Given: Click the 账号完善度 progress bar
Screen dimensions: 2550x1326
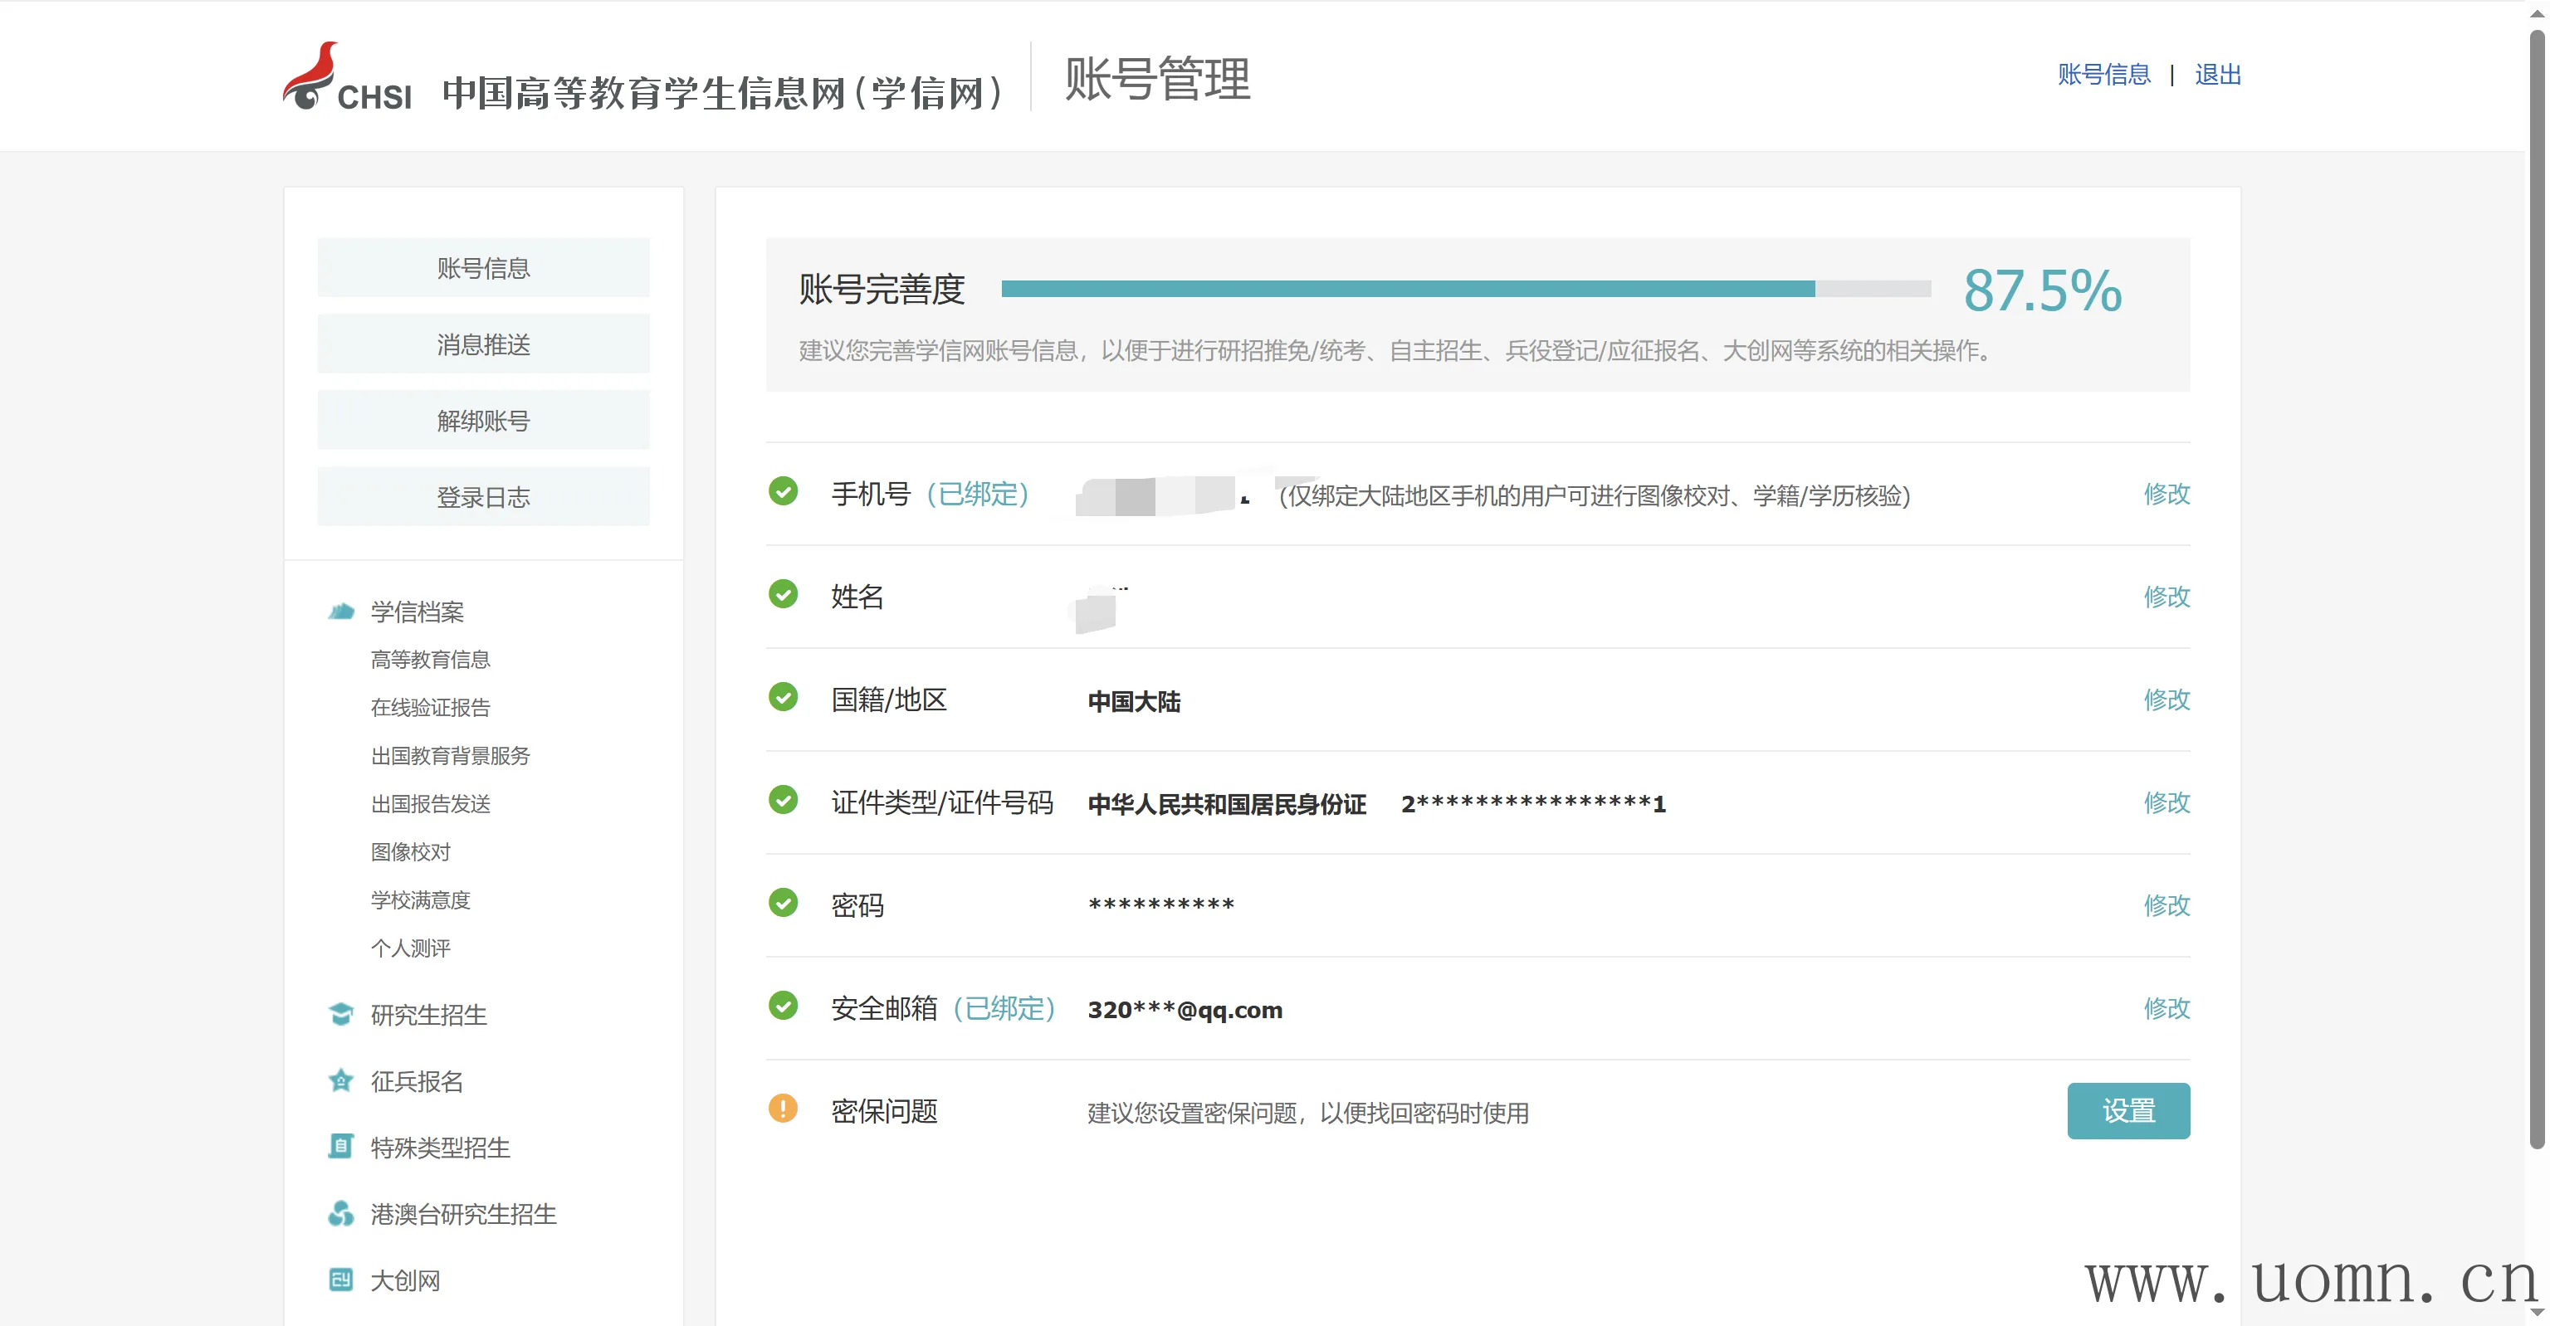Looking at the screenshot, I should coord(1465,289).
